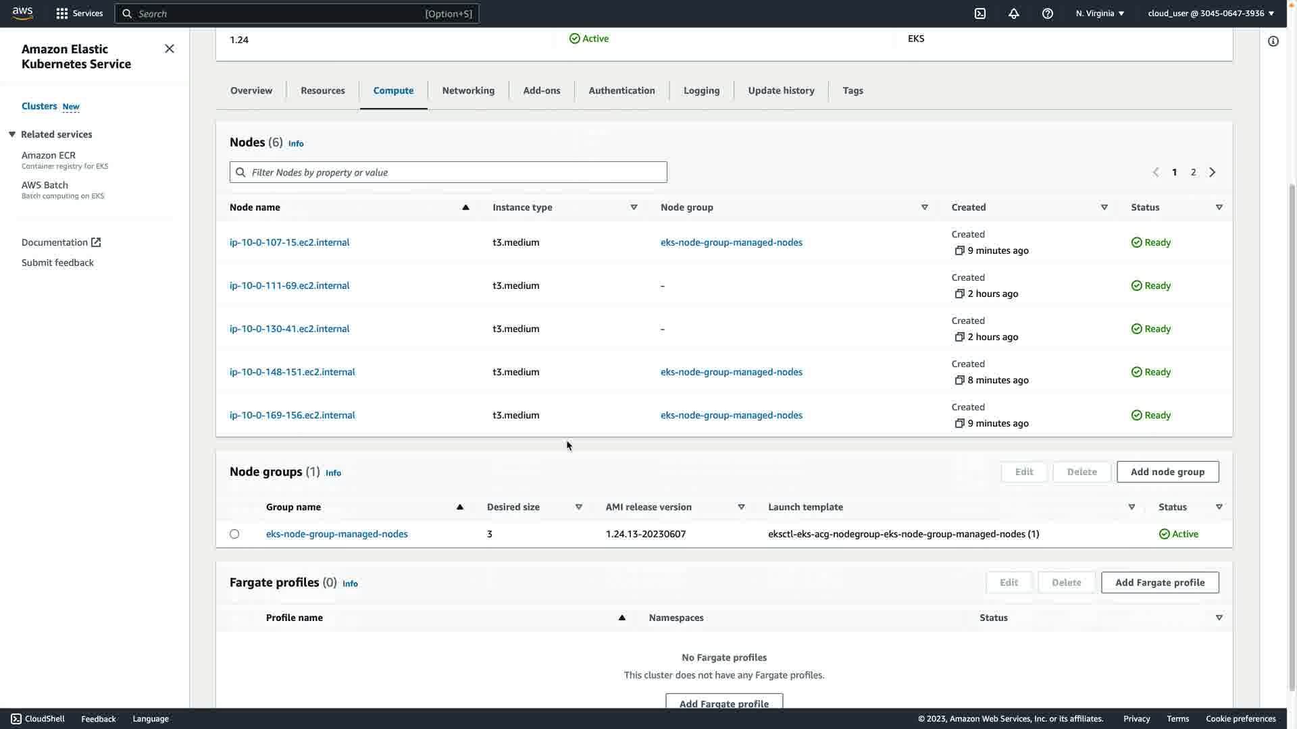Screen dimensions: 1297x729
Task: Expand the cloud_user account menu
Action: 1211,13
